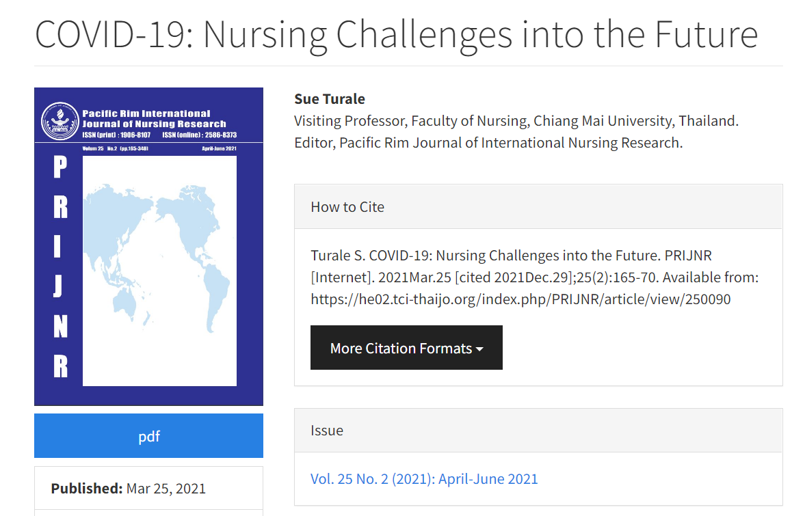
Task: Click the journal emblem logo on cover
Action: pos(60,121)
